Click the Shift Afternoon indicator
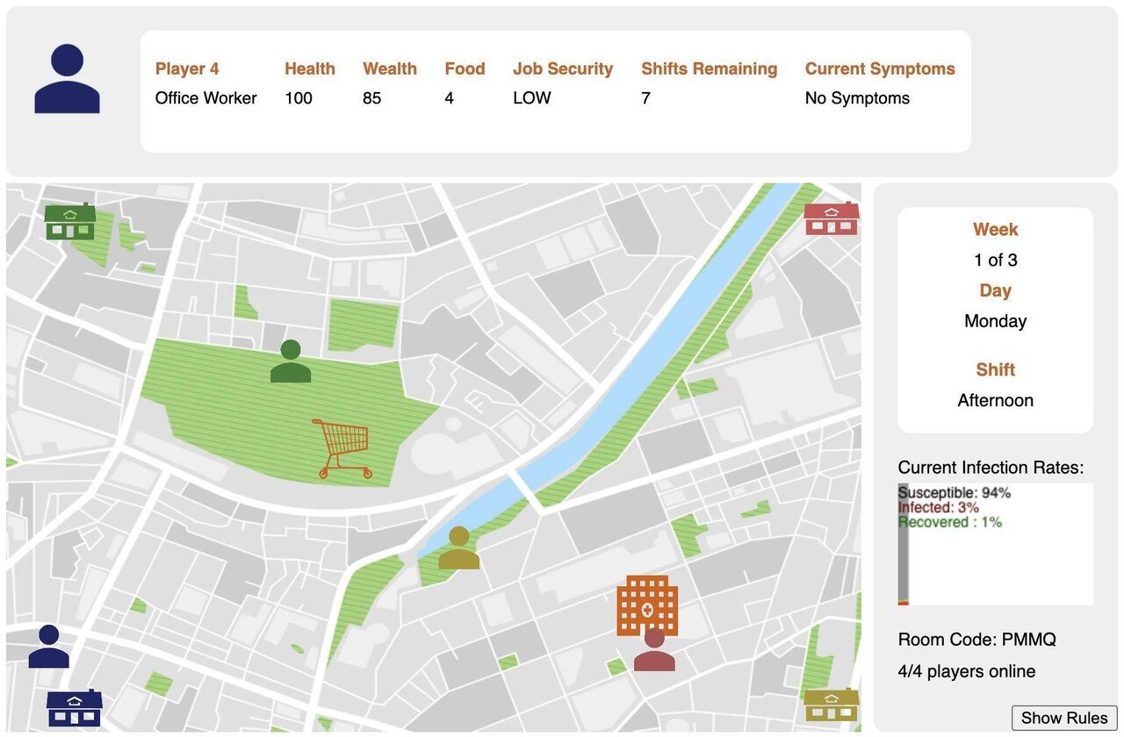The height and width of the screenshot is (737, 1124). 996,385
